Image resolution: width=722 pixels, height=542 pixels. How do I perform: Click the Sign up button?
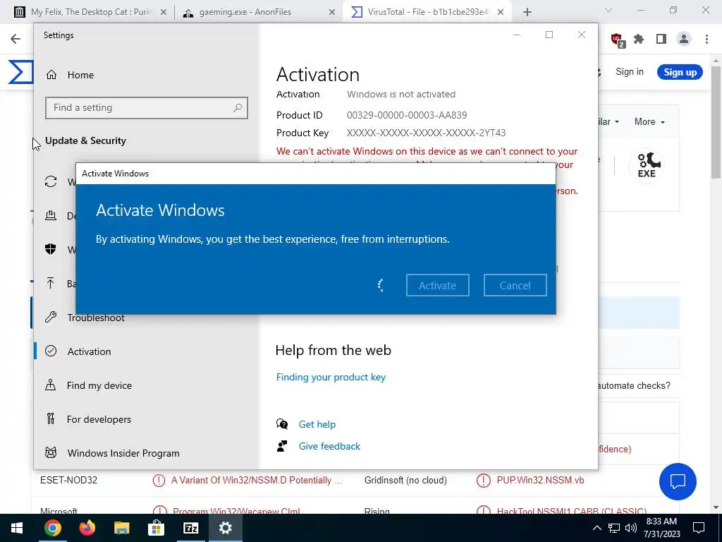(x=680, y=73)
